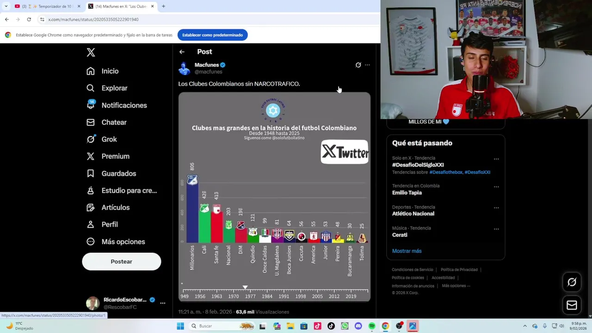Open Política de Privacidad link
Screen dimensions: 592x333
click(459, 270)
